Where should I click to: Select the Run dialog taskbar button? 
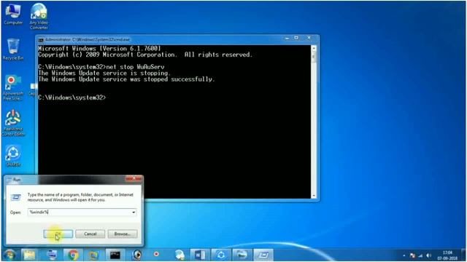(x=263, y=255)
